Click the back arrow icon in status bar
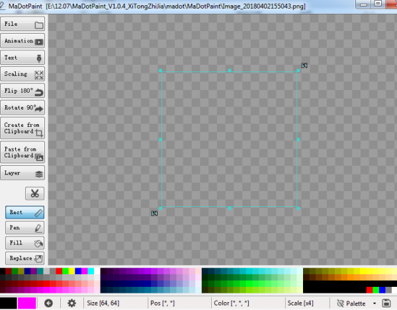The image size is (397, 310). pyautogui.click(x=48, y=303)
